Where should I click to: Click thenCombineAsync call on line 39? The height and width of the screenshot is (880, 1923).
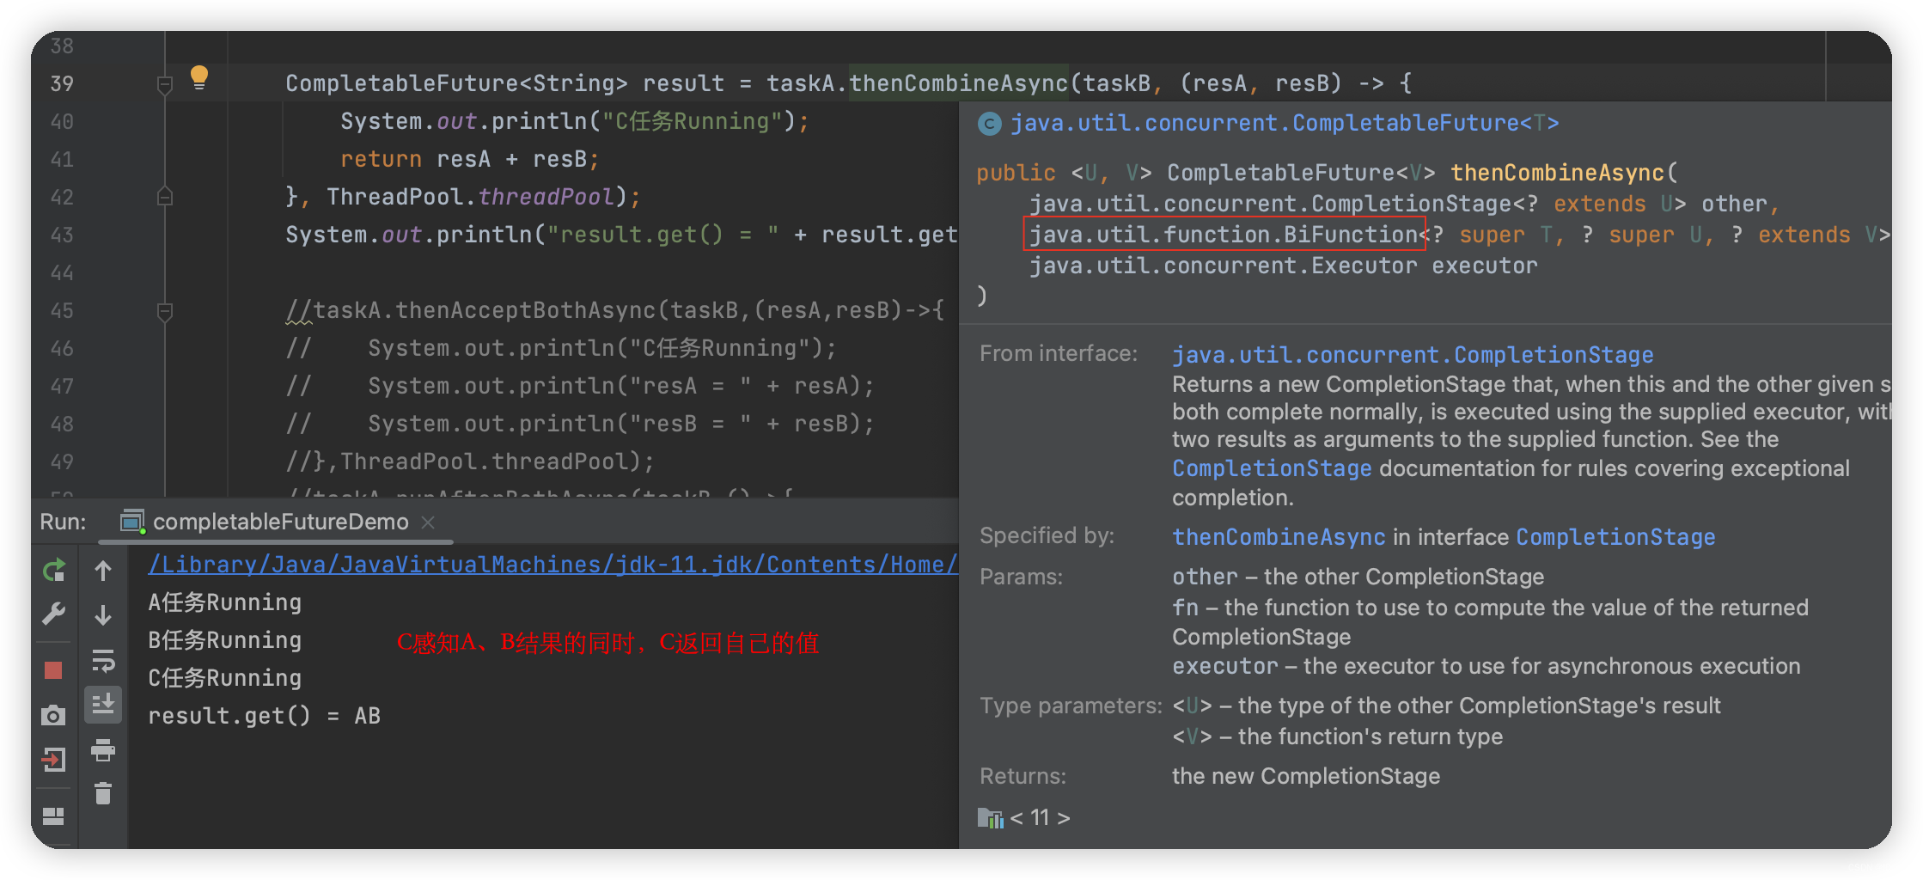pos(959,83)
